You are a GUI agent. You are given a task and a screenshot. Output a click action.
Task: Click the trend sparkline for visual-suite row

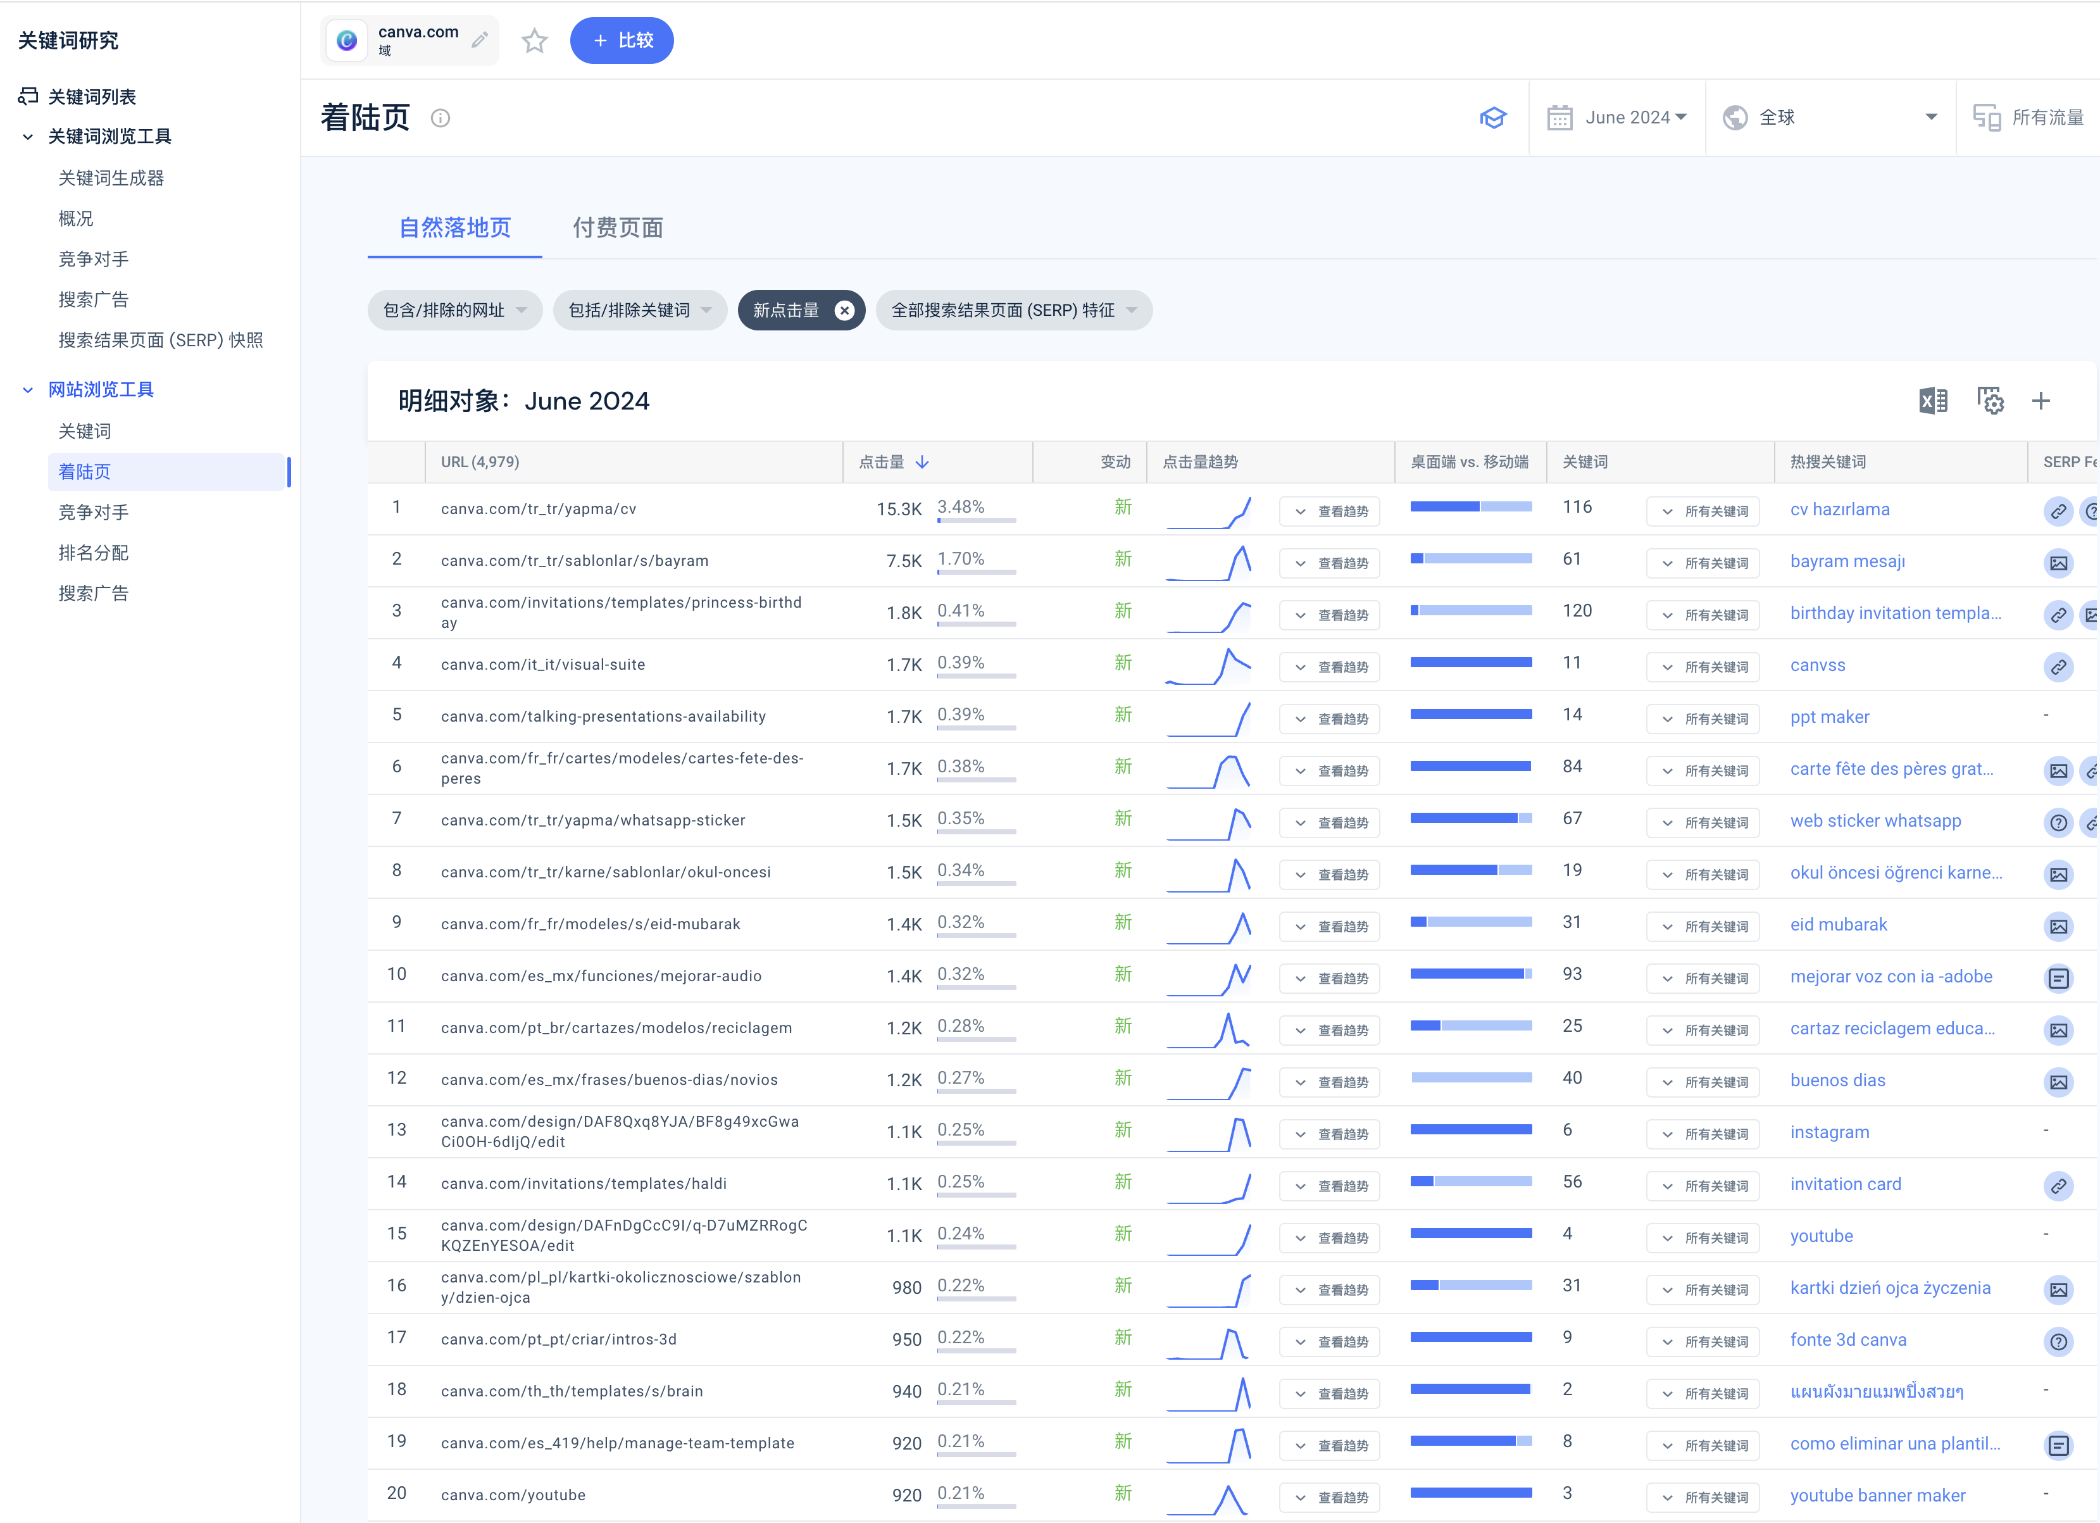1208,666
